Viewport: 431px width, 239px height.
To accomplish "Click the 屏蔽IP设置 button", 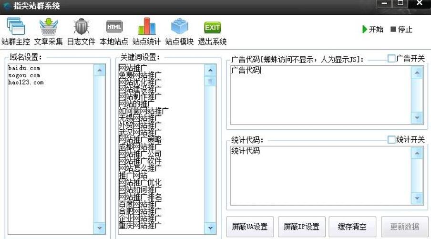I will [301, 227].
